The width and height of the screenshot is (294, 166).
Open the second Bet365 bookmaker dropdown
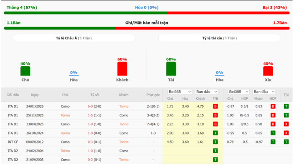(x=238, y=92)
